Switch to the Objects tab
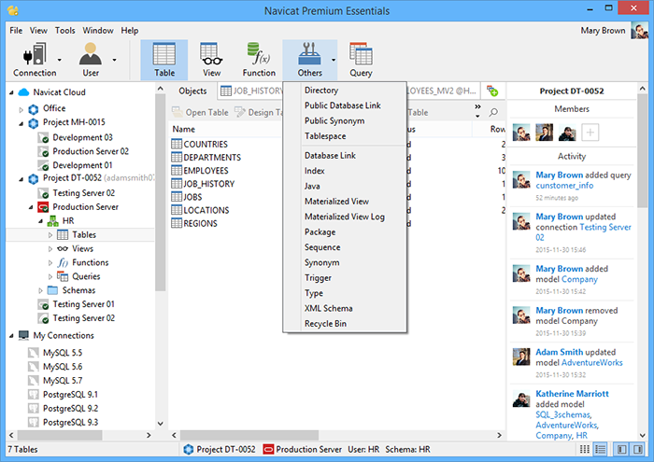Screen dimensions: 654x462 pyautogui.click(x=192, y=91)
